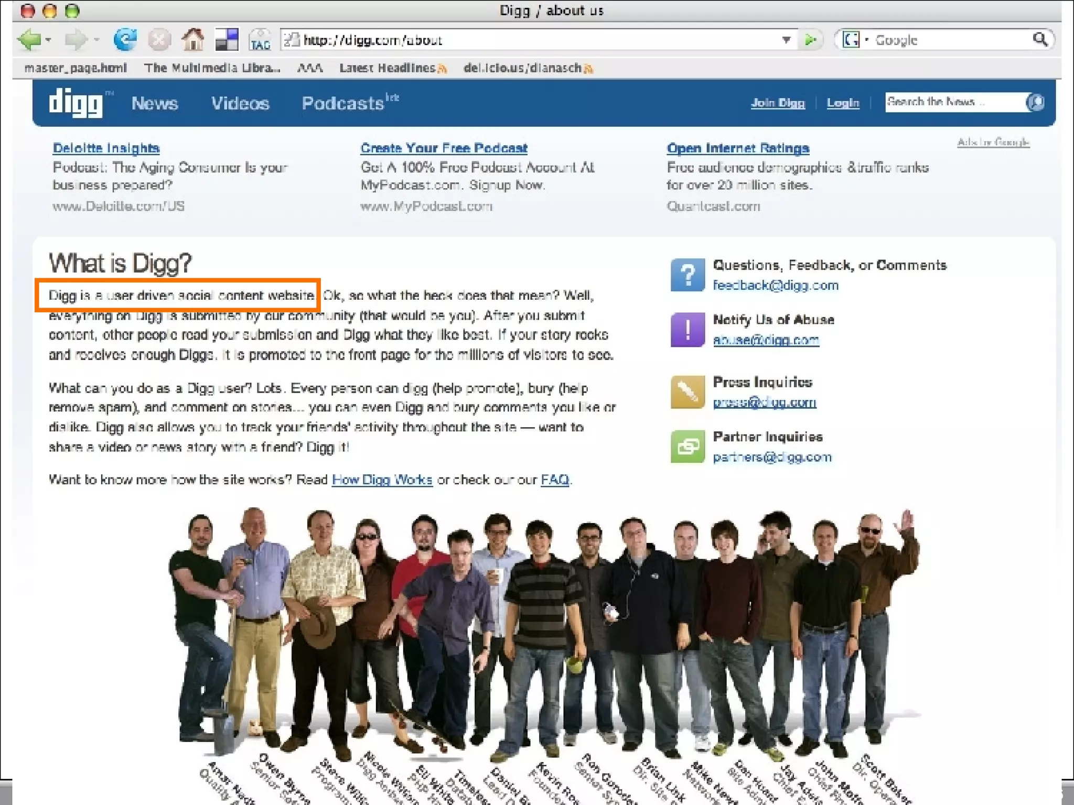Click the browser Back arrow button
Viewport: 1074px width, 805px height.
pos(29,40)
